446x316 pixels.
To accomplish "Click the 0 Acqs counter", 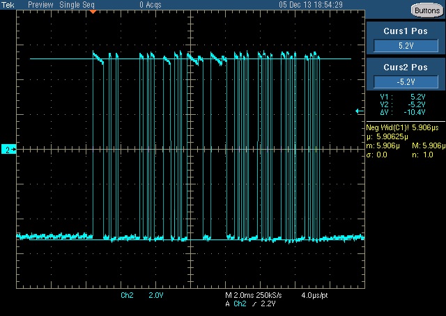I will point(151,5).
